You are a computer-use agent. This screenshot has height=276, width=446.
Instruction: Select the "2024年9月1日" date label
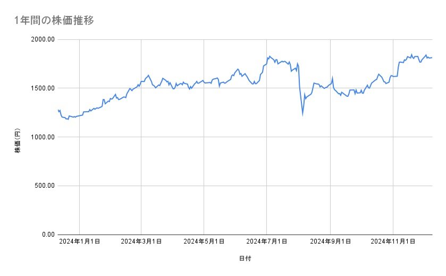coord(331,242)
